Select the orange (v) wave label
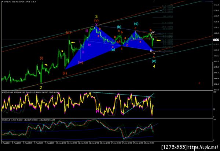Image resolution: width=220 pixels, height=151 pixels. click(96, 21)
